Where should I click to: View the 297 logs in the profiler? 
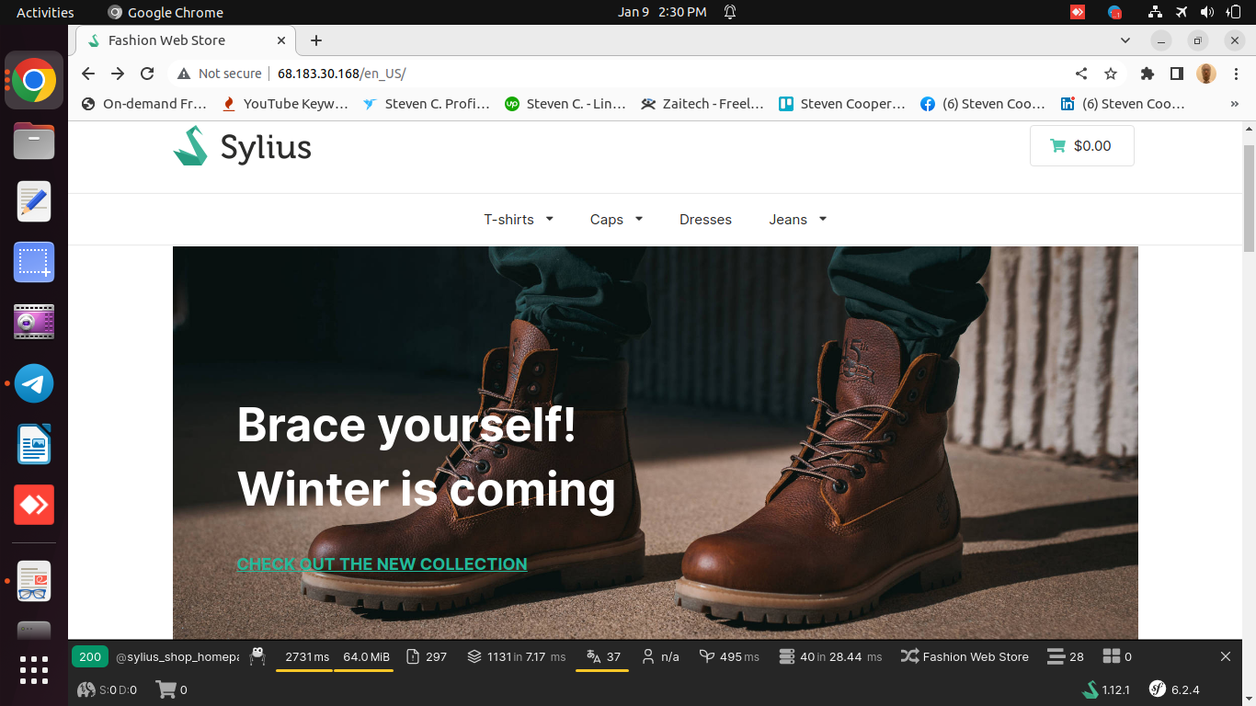(x=426, y=656)
